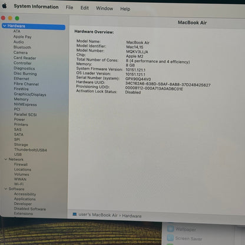Open the Window menu
245x245 pixels.
(x=104, y=8)
